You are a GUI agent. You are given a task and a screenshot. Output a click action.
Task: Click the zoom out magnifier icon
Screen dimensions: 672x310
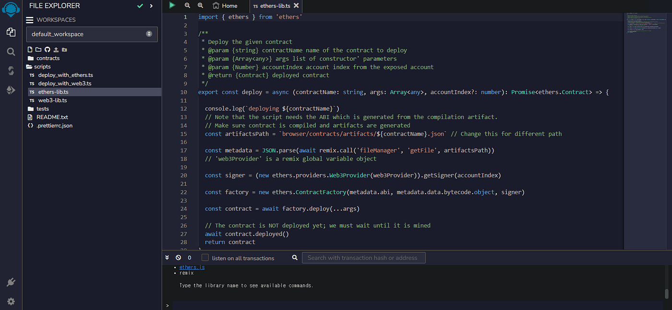(x=187, y=5)
